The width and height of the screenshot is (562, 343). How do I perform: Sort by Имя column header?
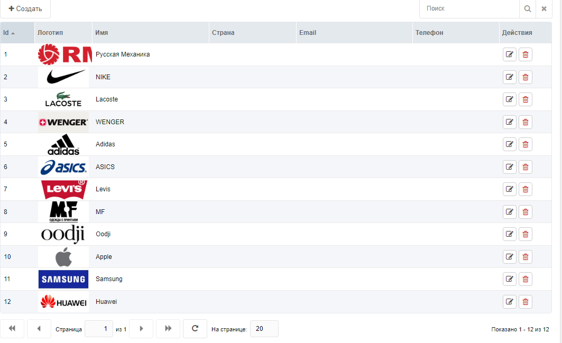click(151, 33)
